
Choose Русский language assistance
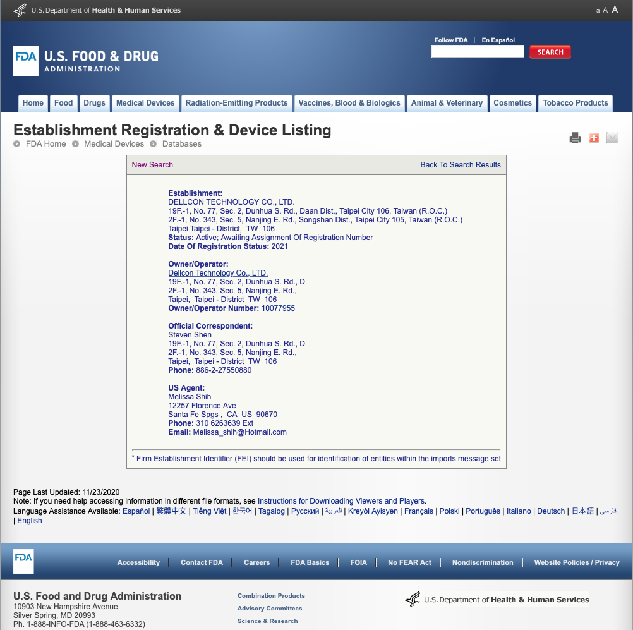tap(305, 511)
